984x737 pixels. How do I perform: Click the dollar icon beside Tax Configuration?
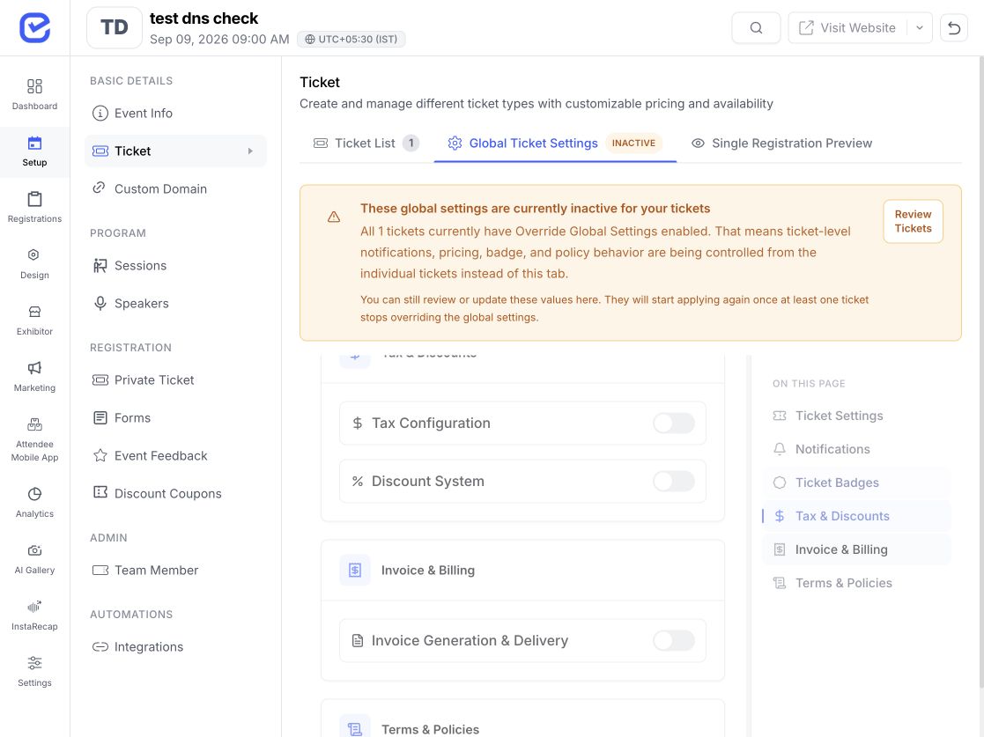[x=358, y=424]
